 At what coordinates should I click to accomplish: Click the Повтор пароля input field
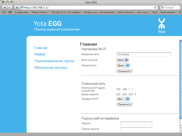point(136,129)
